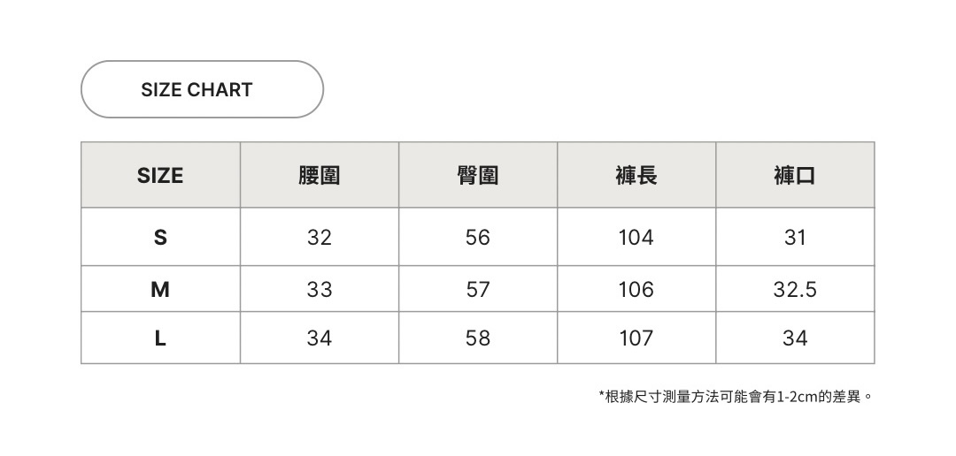This screenshot has width=956, height=456.
Task: Select the L size row label
Action: click(x=160, y=338)
